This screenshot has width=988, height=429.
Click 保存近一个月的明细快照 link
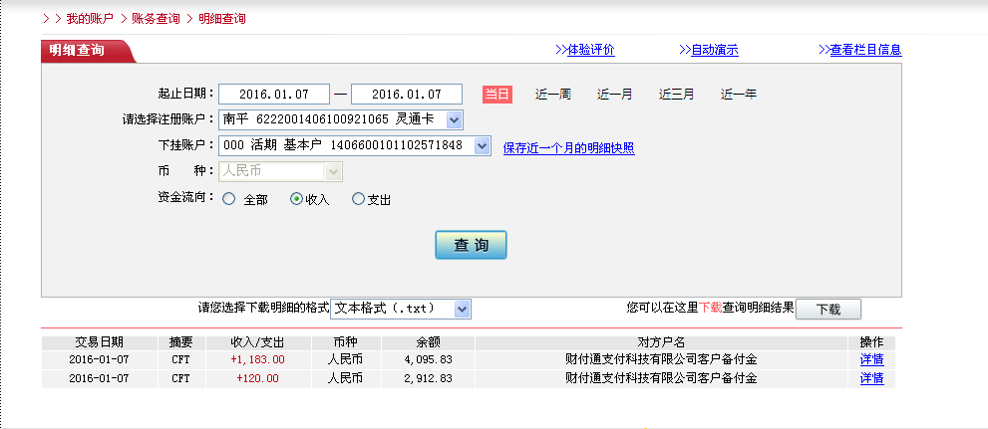[x=568, y=148]
